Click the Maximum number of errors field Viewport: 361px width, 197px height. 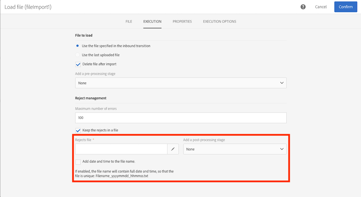tap(181, 118)
